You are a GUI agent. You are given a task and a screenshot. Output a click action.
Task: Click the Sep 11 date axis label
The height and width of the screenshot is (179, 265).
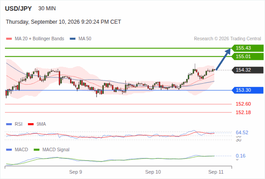pyautogui.click(x=216, y=172)
